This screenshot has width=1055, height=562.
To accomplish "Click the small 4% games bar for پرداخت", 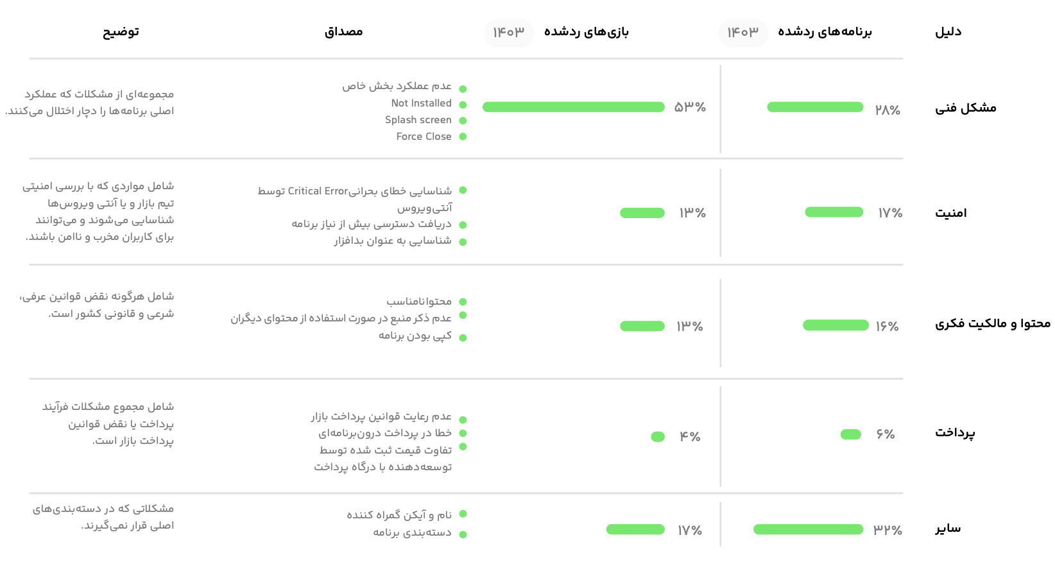I will 658,437.
